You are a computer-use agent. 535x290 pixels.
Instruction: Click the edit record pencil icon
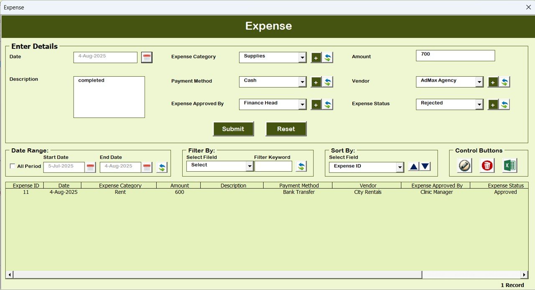(464, 165)
